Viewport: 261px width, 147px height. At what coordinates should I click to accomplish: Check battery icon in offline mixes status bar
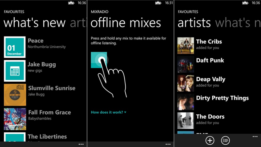tap(158, 3)
